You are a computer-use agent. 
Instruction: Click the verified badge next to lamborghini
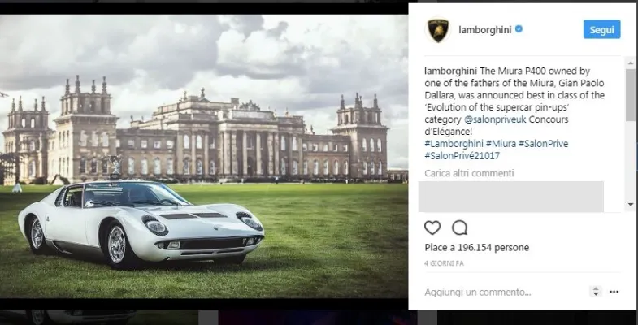click(x=519, y=29)
